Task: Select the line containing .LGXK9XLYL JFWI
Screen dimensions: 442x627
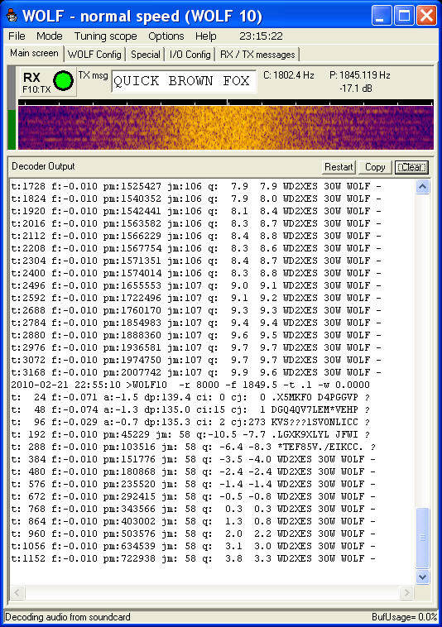Action: click(190, 434)
